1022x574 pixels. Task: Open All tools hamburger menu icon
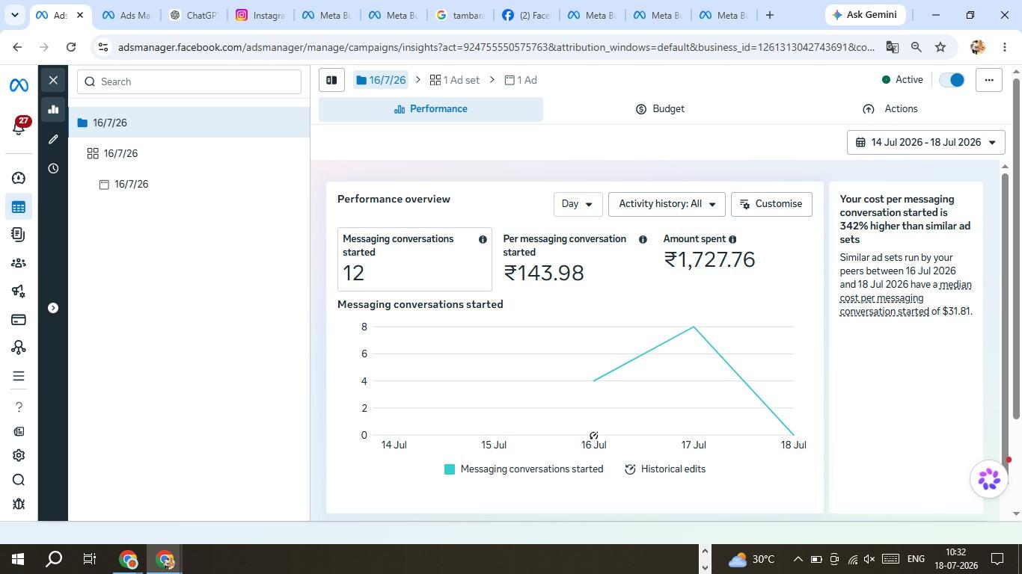(19, 376)
